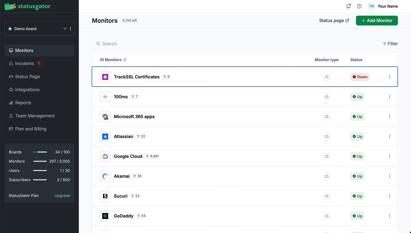Click the Atlassian logo icon
The width and height of the screenshot is (411, 233).
[x=105, y=136]
